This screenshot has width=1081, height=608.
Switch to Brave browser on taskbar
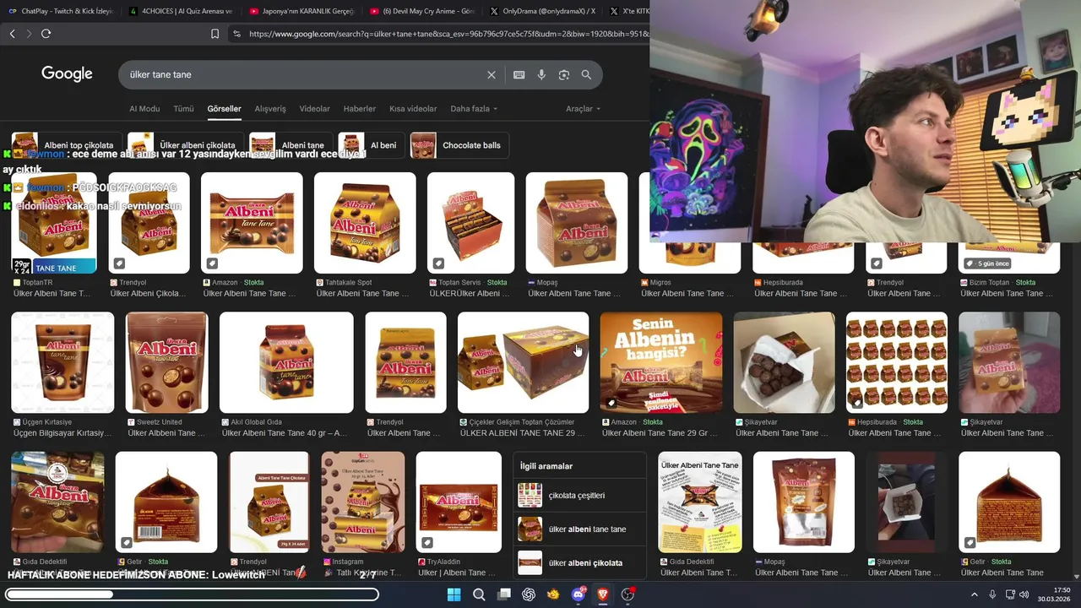(x=603, y=594)
